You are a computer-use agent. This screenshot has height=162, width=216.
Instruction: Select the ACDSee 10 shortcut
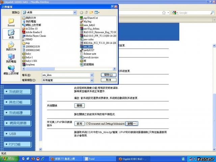(x=30, y=29)
